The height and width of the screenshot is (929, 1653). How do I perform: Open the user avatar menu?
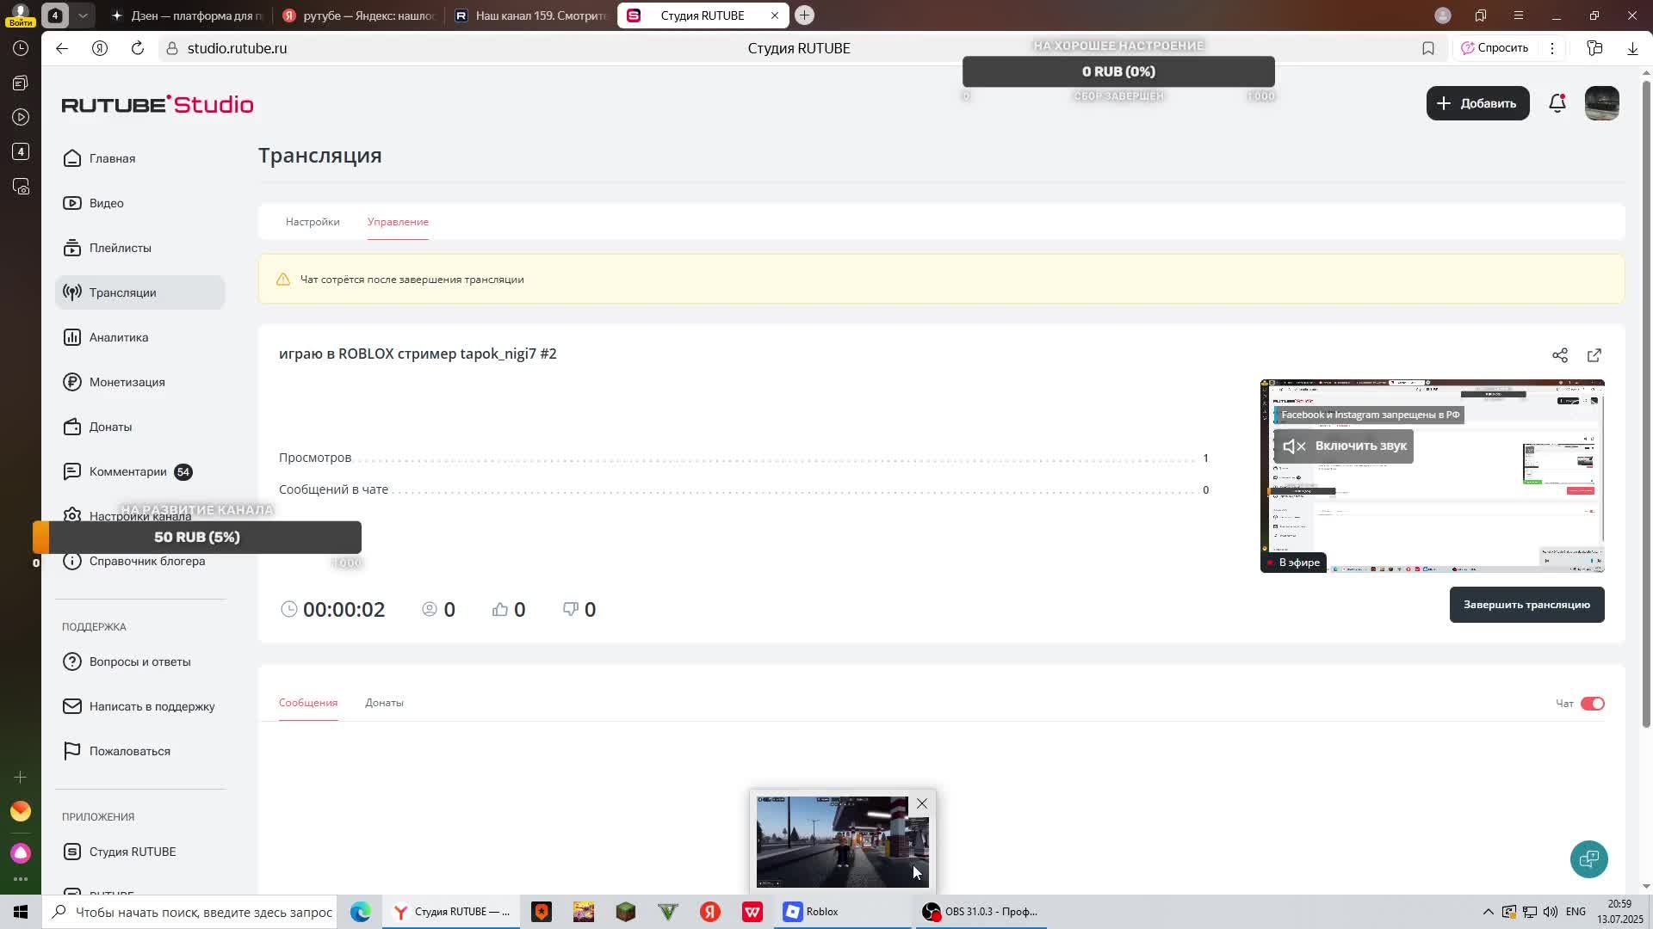[1601, 103]
